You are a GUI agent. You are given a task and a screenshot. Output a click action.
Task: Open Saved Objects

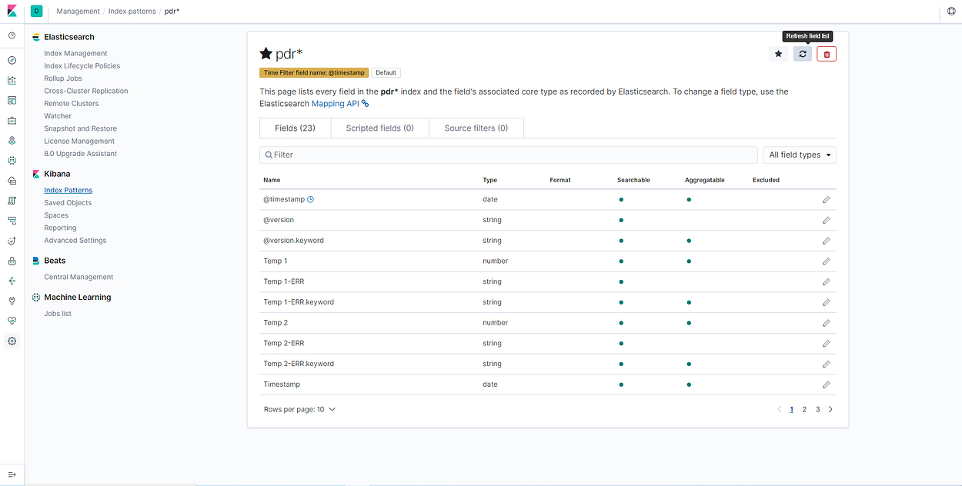(x=68, y=203)
